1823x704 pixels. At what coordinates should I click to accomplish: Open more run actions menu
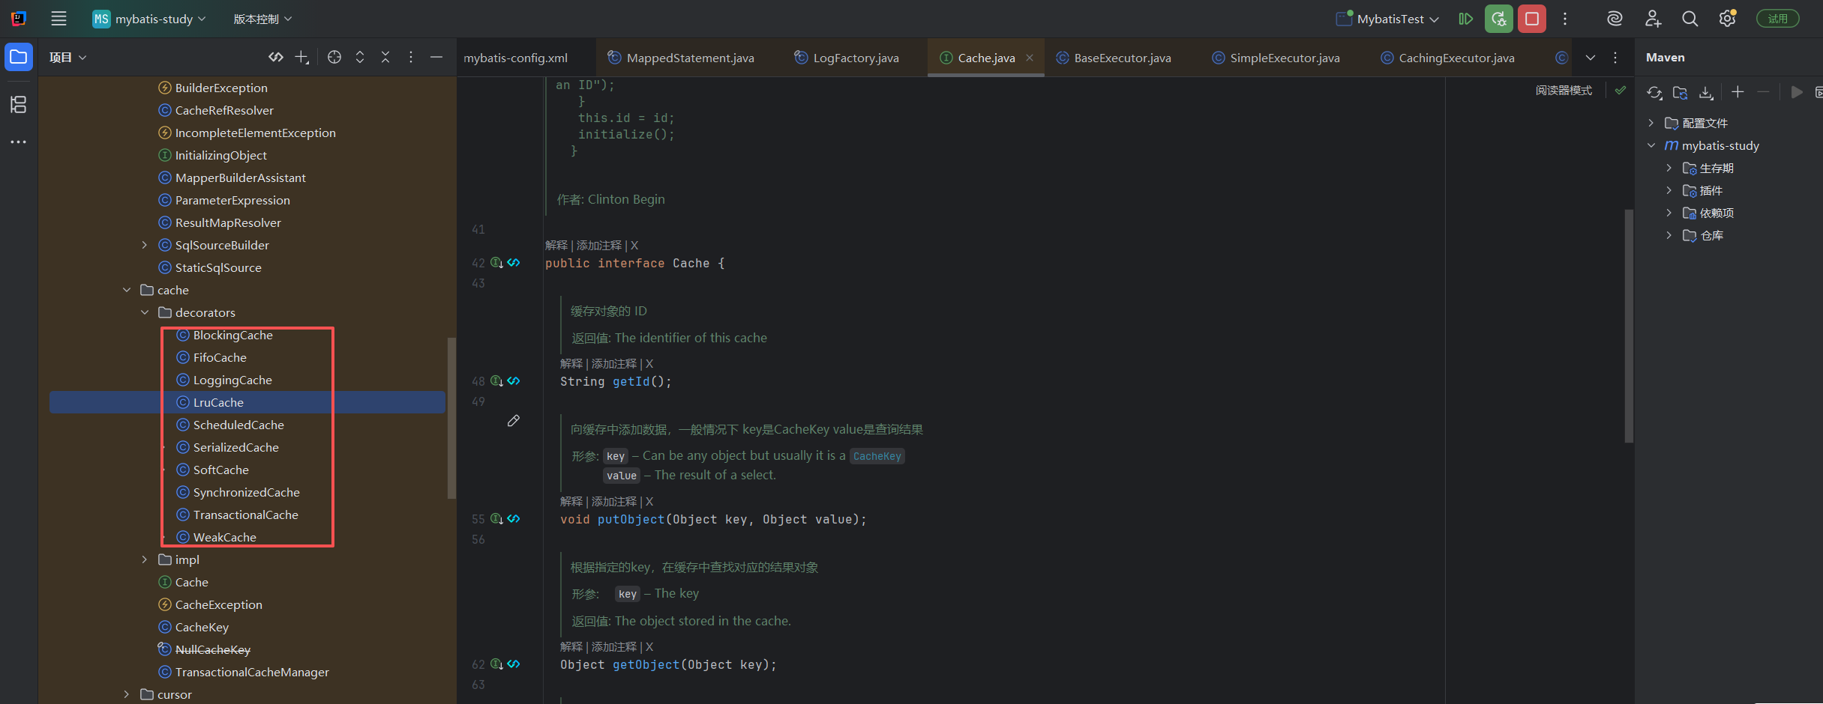click(x=1565, y=19)
